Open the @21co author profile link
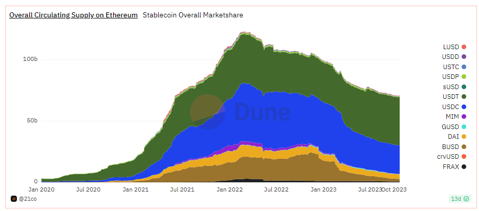479x211 pixels. 28,199
